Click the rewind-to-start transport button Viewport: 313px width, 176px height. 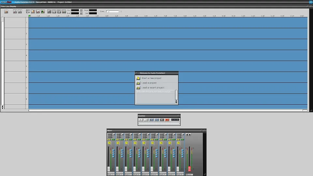pos(141,120)
